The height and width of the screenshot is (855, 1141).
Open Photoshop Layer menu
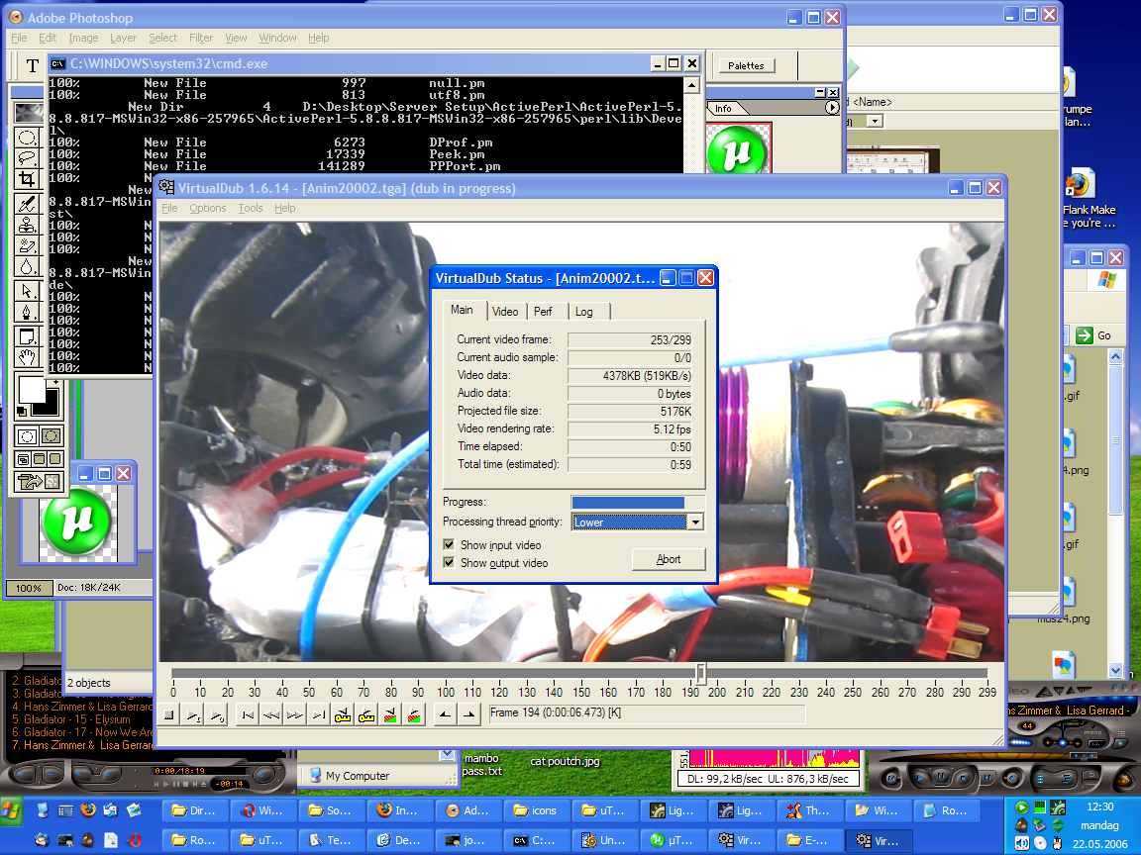[123, 38]
